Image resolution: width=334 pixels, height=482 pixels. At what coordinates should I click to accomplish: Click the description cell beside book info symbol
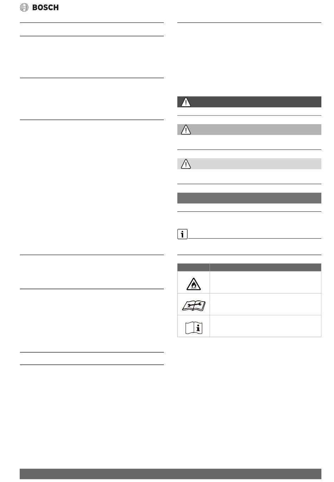265,326
